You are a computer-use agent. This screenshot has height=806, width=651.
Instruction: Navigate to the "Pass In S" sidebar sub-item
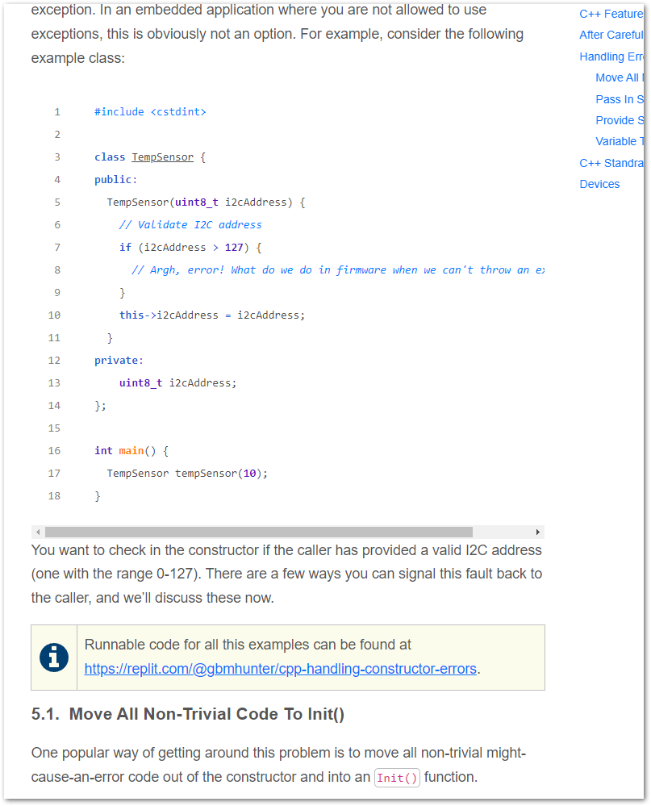pos(619,99)
